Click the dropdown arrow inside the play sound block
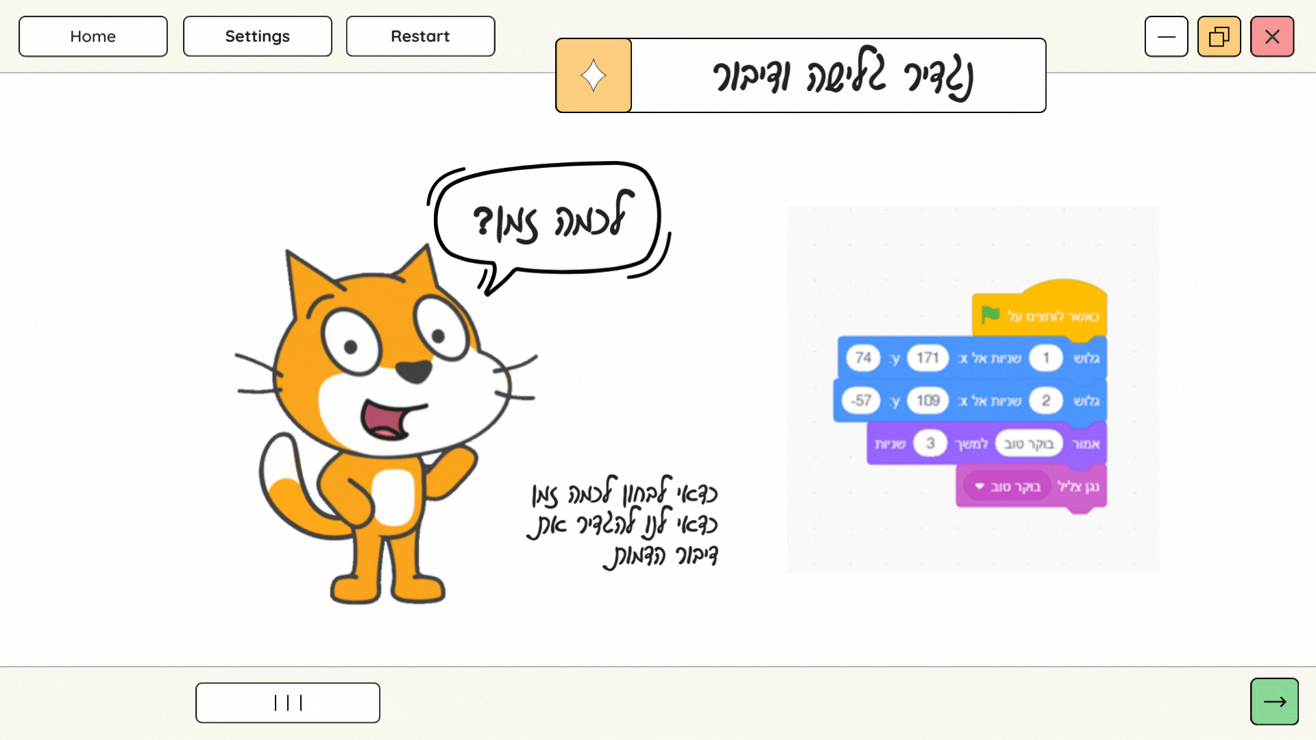The height and width of the screenshot is (740, 1316). pos(979,486)
